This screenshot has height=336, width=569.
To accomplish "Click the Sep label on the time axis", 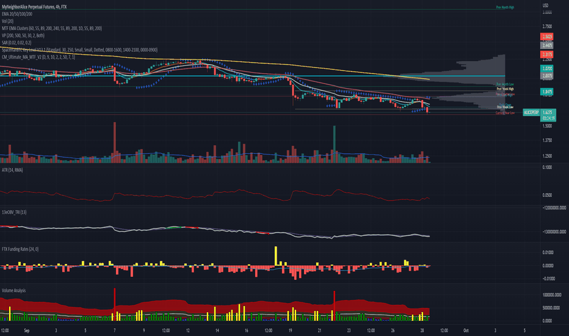I will 26,331.
